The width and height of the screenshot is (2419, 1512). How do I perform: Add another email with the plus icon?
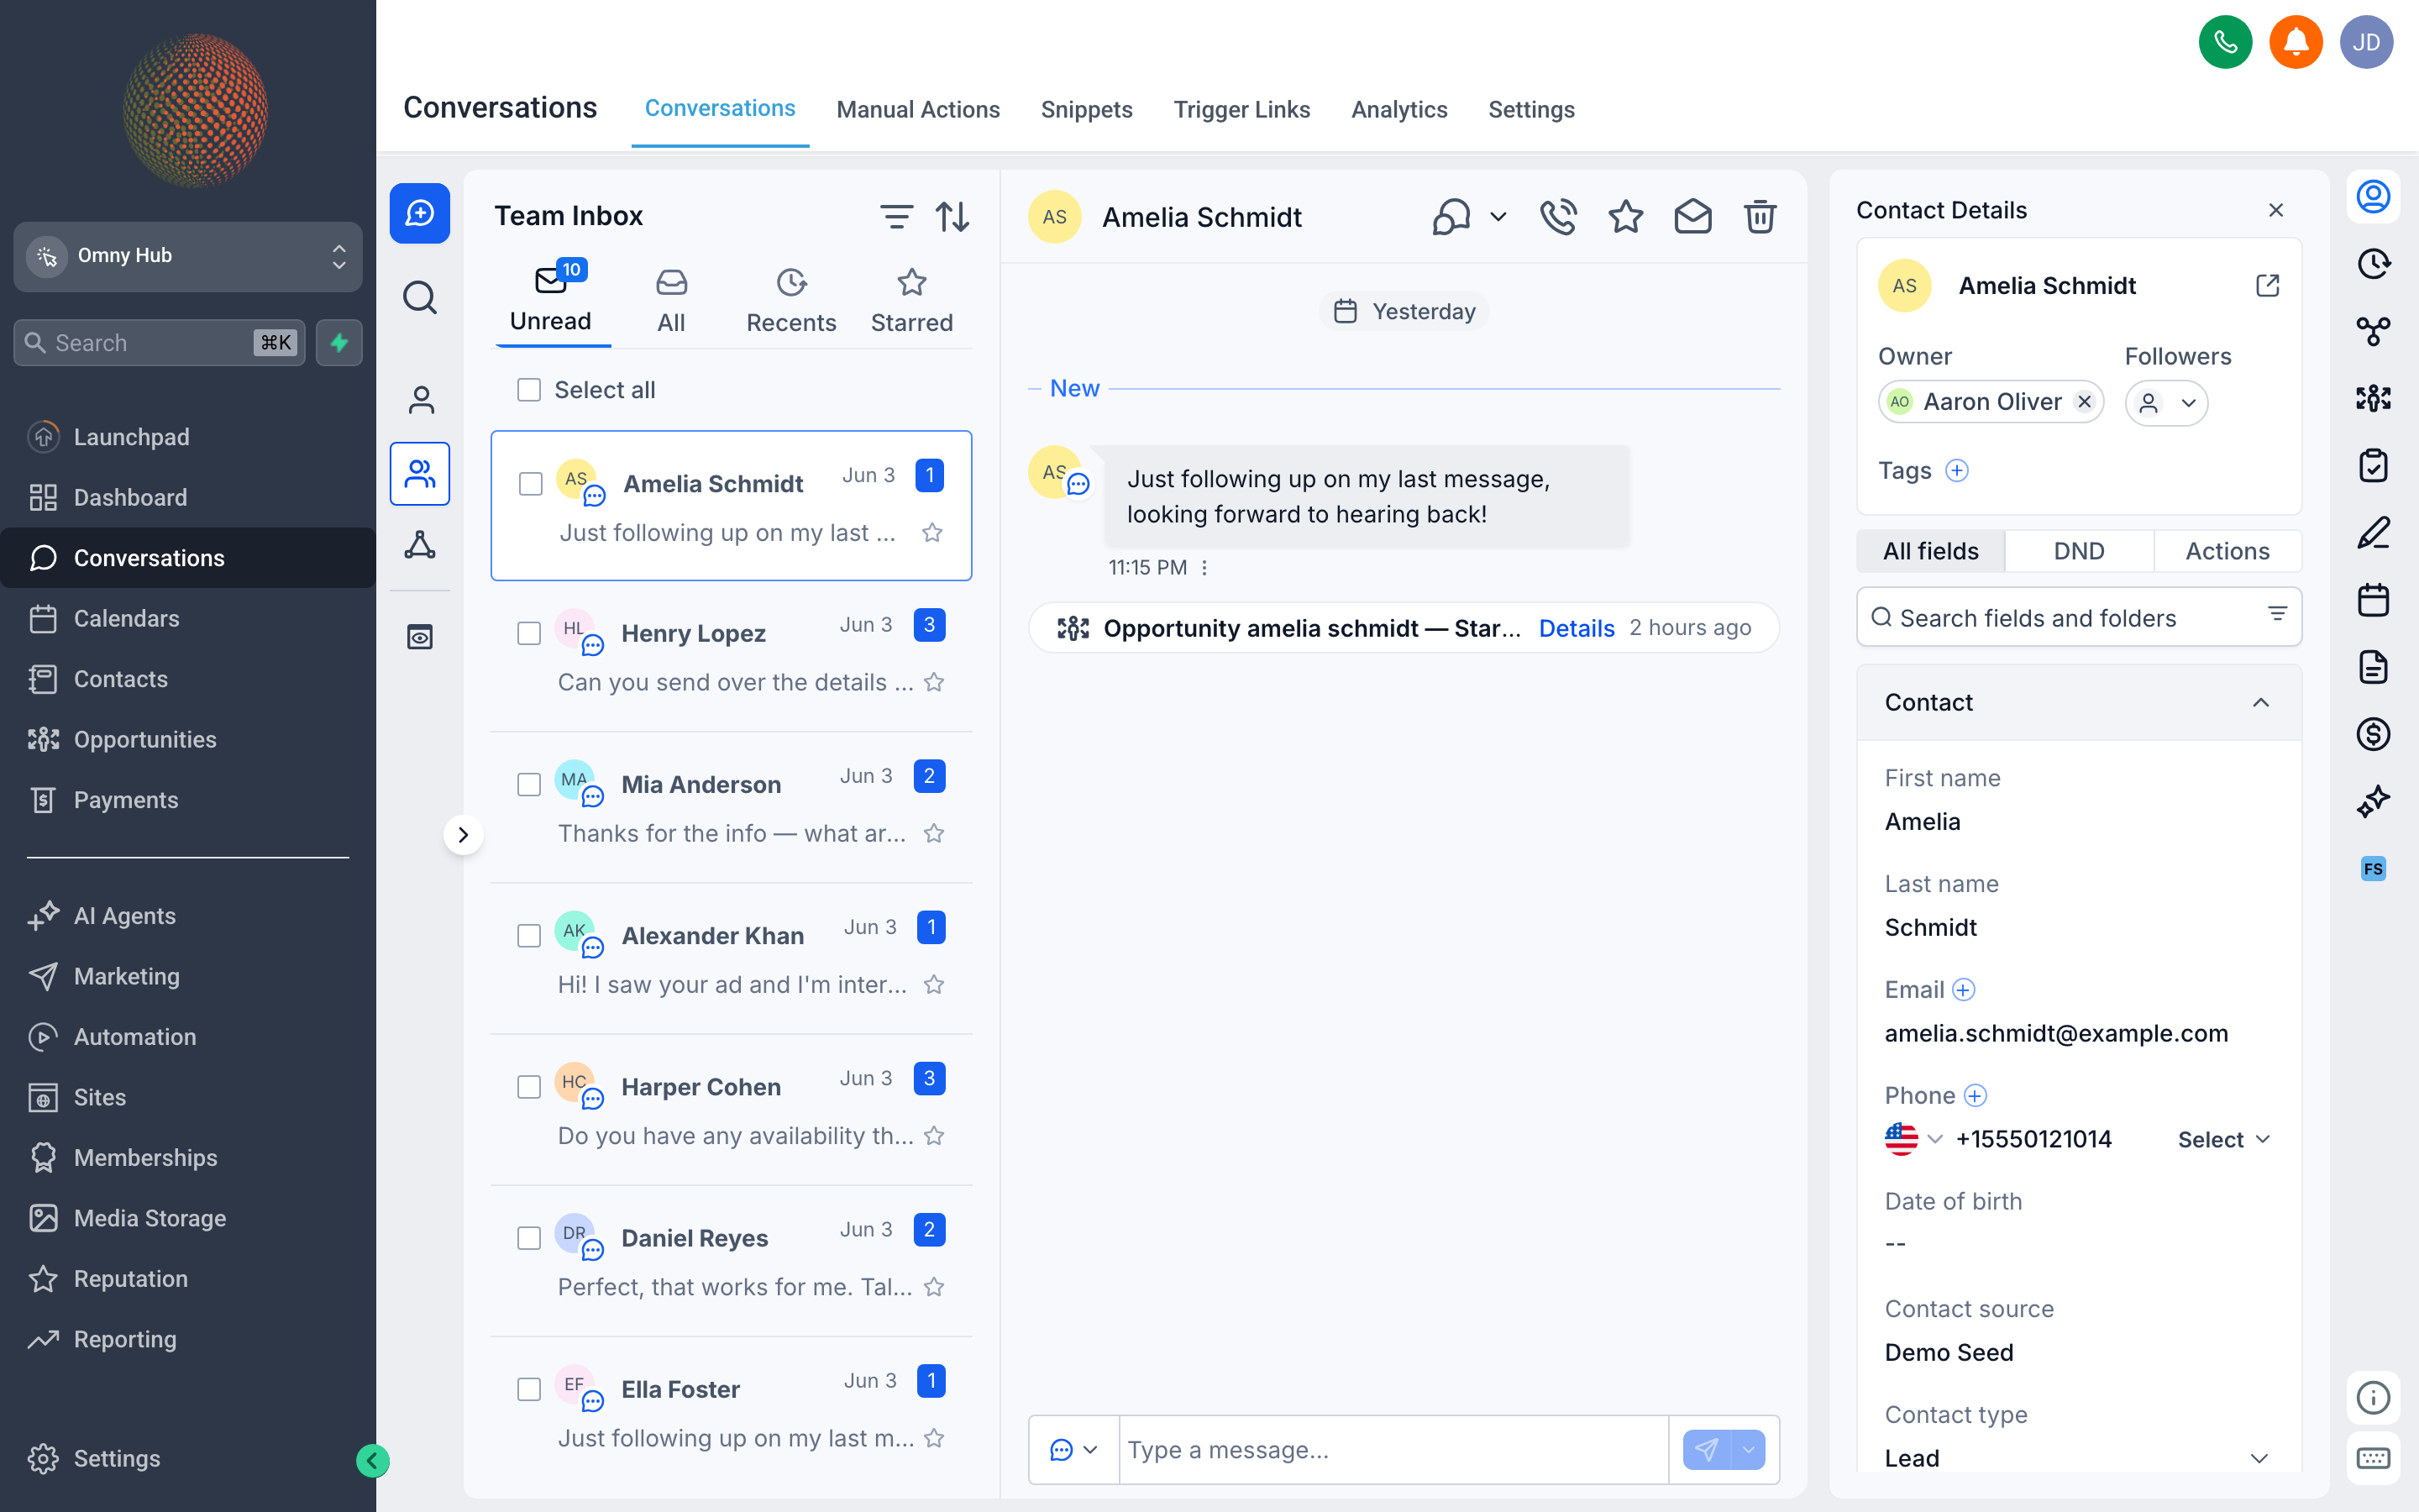1963,990
